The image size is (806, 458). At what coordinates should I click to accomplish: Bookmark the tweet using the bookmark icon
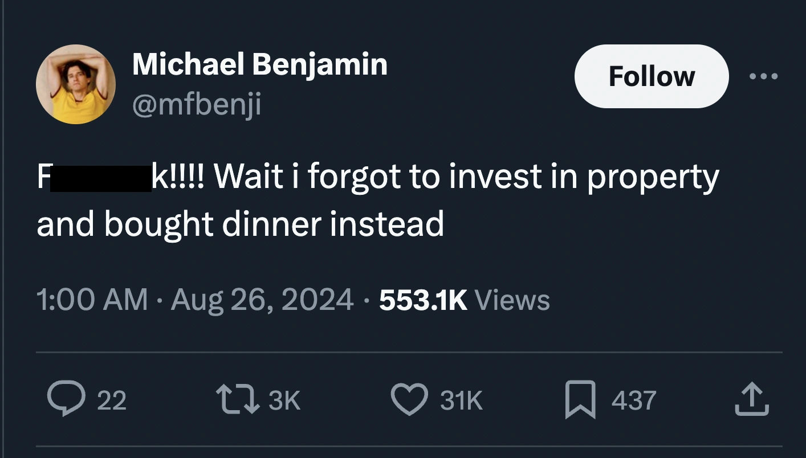(x=580, y=400)
